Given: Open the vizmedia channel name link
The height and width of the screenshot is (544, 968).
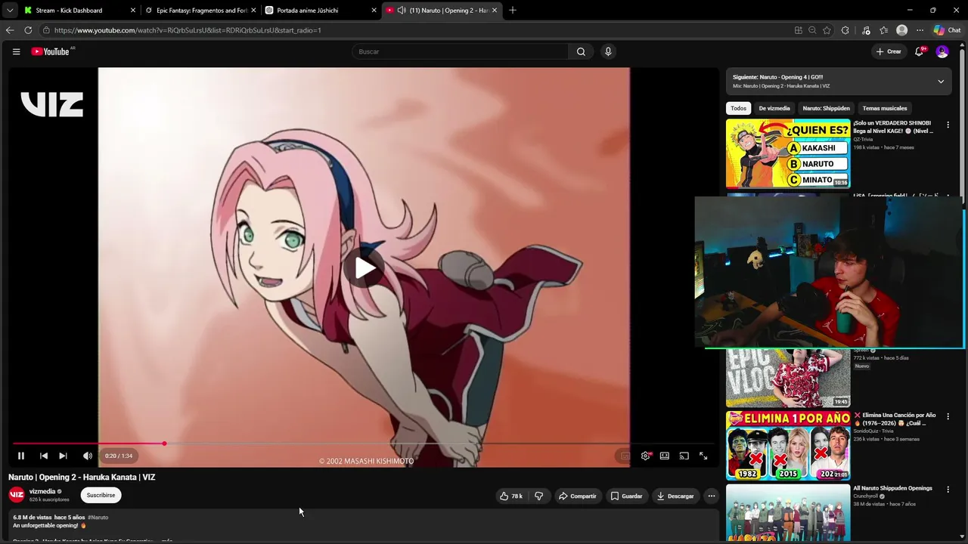Looking at the screenshot, I should tap(42, 491).
